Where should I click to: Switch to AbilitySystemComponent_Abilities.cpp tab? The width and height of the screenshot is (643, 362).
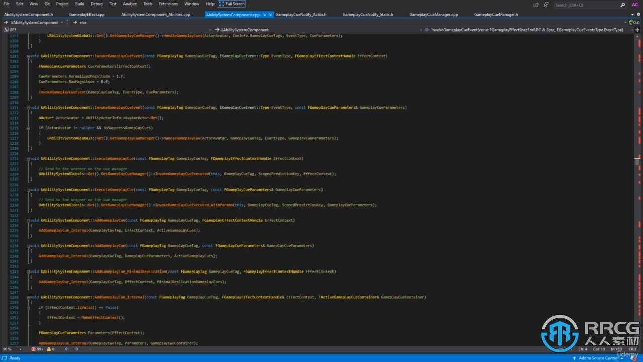156,15
